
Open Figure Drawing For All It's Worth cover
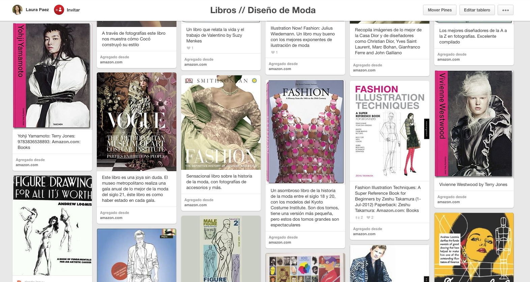pos(52,225)
